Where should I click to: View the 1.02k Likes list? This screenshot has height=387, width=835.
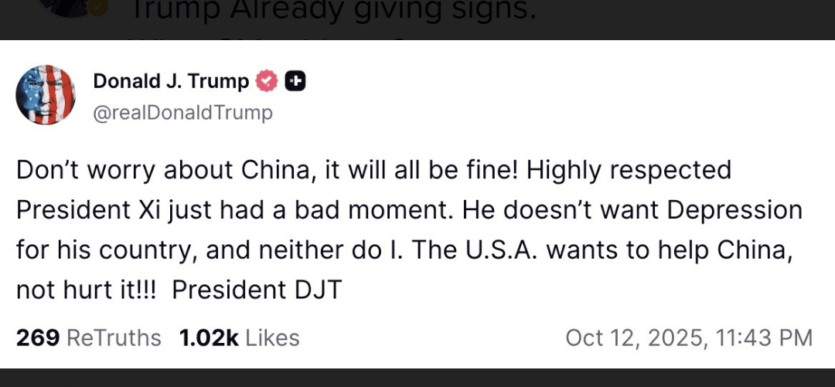(239, 338)
